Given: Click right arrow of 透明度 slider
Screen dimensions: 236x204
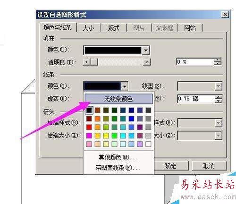Looking at the screenshot, I should (x=147, y=62).
